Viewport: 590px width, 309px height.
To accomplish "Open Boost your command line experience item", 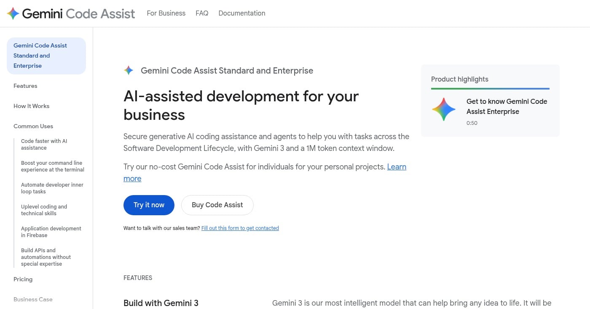I will 53,166.
